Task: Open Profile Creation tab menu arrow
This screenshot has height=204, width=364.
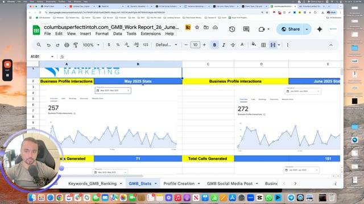Action: click(198, 184)
